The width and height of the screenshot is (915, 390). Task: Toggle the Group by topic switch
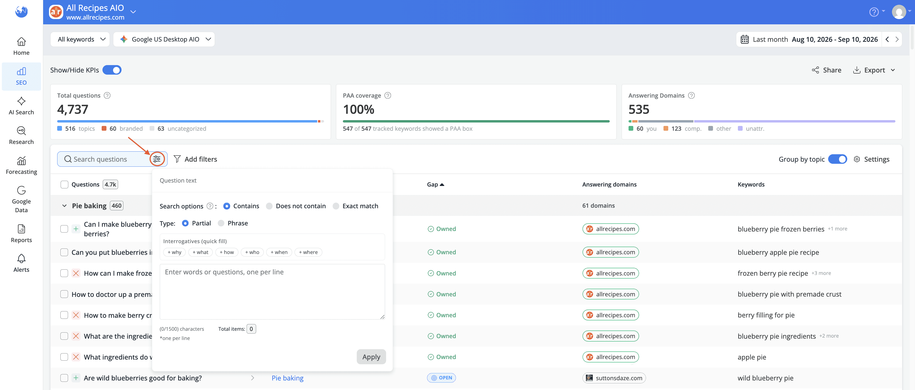(837, 159)
